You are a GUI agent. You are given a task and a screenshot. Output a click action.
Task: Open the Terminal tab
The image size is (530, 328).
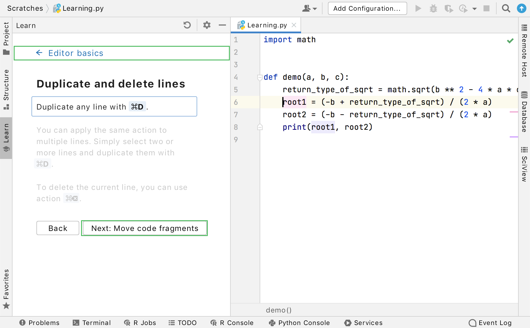(x=92, y=323)
